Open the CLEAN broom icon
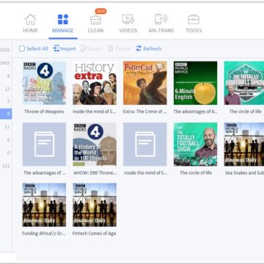Viewport: 264px width, 264px height. 95,20
